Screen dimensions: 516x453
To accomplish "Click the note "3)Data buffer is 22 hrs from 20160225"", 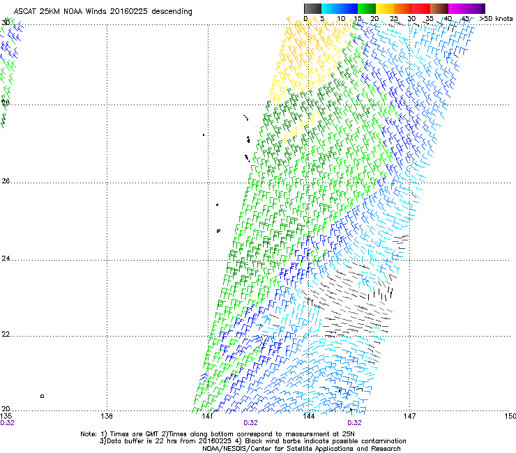I will click(x=165, y=441).
